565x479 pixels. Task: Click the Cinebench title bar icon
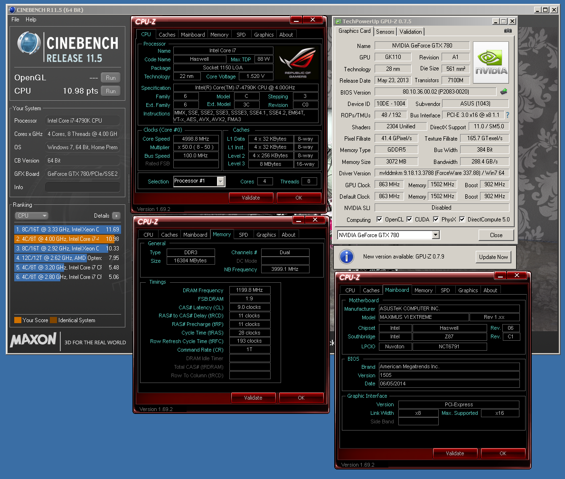[12, 10]
